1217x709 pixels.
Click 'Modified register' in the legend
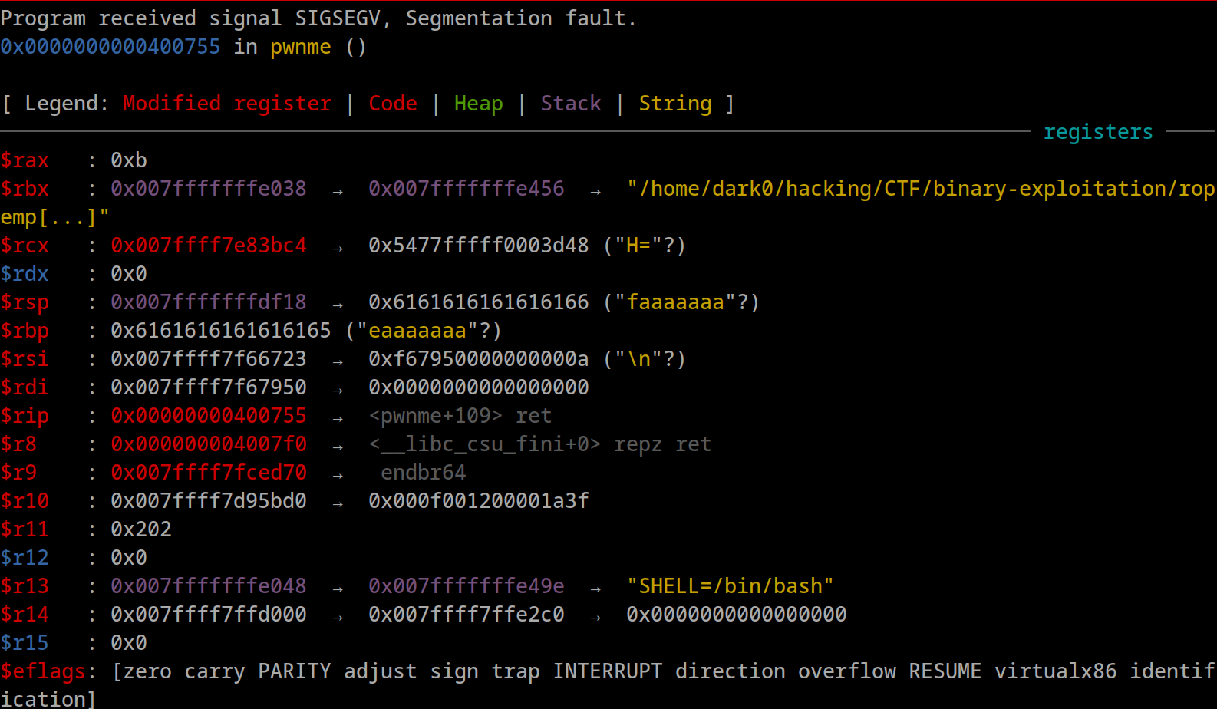(x=227, y=104)
